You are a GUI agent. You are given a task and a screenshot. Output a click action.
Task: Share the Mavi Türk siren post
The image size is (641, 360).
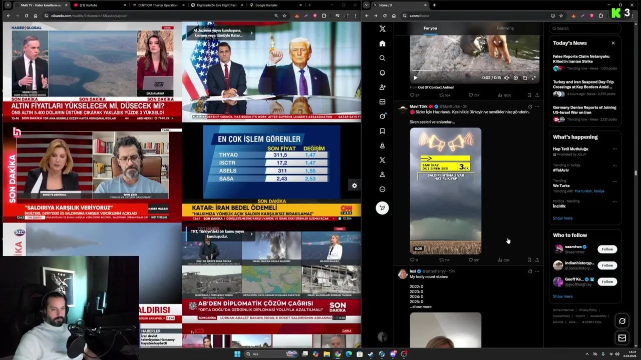pyautogui.click(x=537, y=260)
